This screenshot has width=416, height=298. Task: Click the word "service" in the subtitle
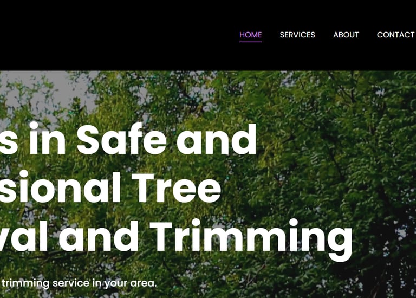coord(71,283)
